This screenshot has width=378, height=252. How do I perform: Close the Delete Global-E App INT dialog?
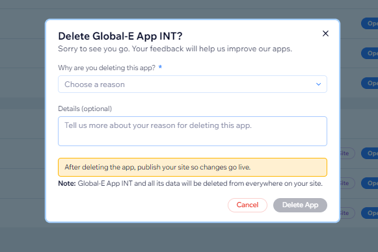coord(325,34)
